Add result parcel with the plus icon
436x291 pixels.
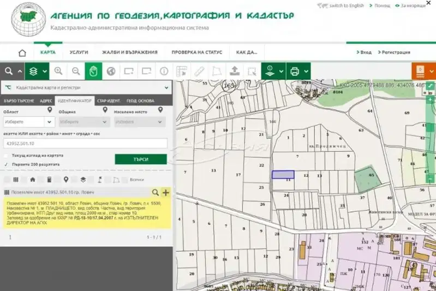pyautogui.click(x=166, y=192)
